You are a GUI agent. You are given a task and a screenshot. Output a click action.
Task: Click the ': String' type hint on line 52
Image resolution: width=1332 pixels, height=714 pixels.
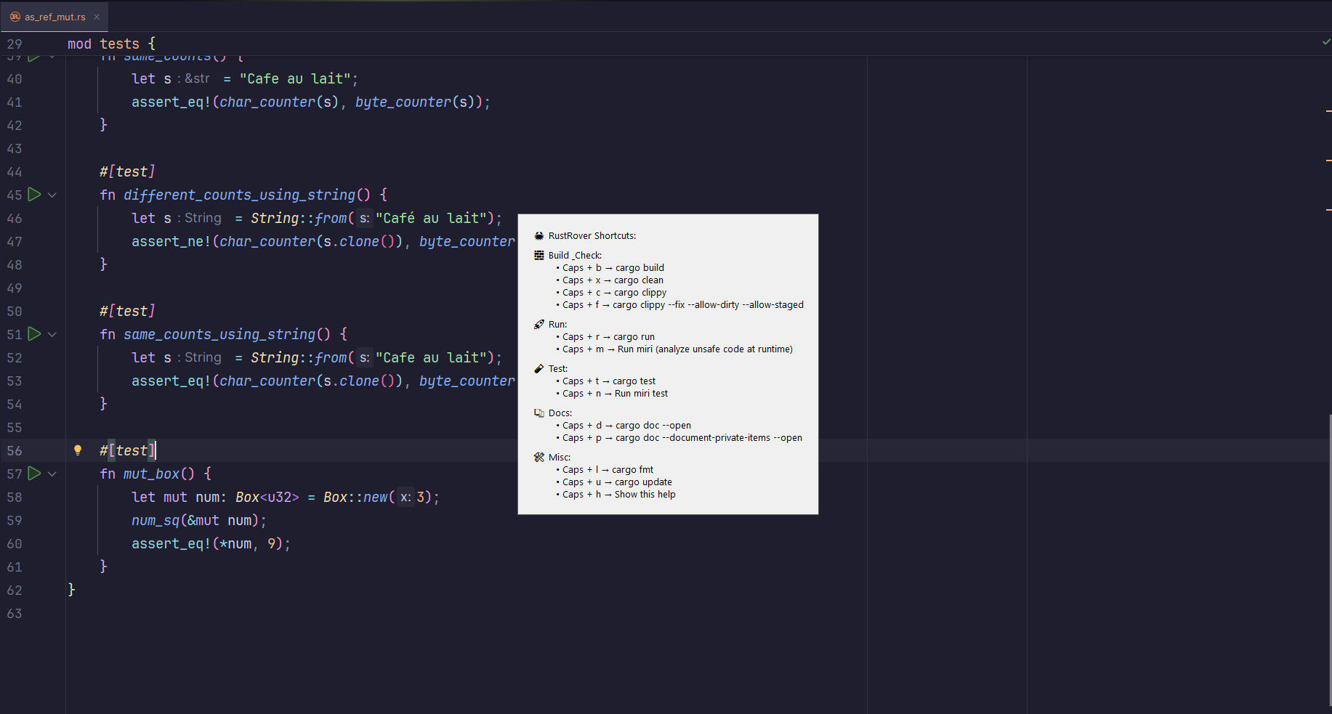tap(200, 357)
